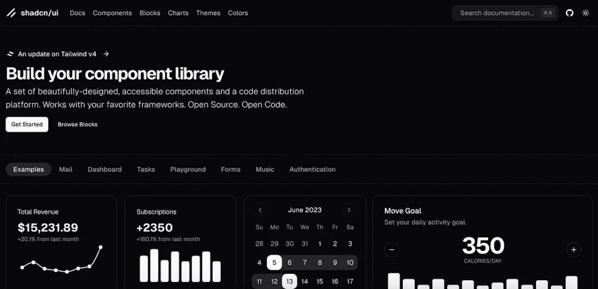Select day 17 in the calendar
Screen dimensions: 598x289
[x=350, y=281]
